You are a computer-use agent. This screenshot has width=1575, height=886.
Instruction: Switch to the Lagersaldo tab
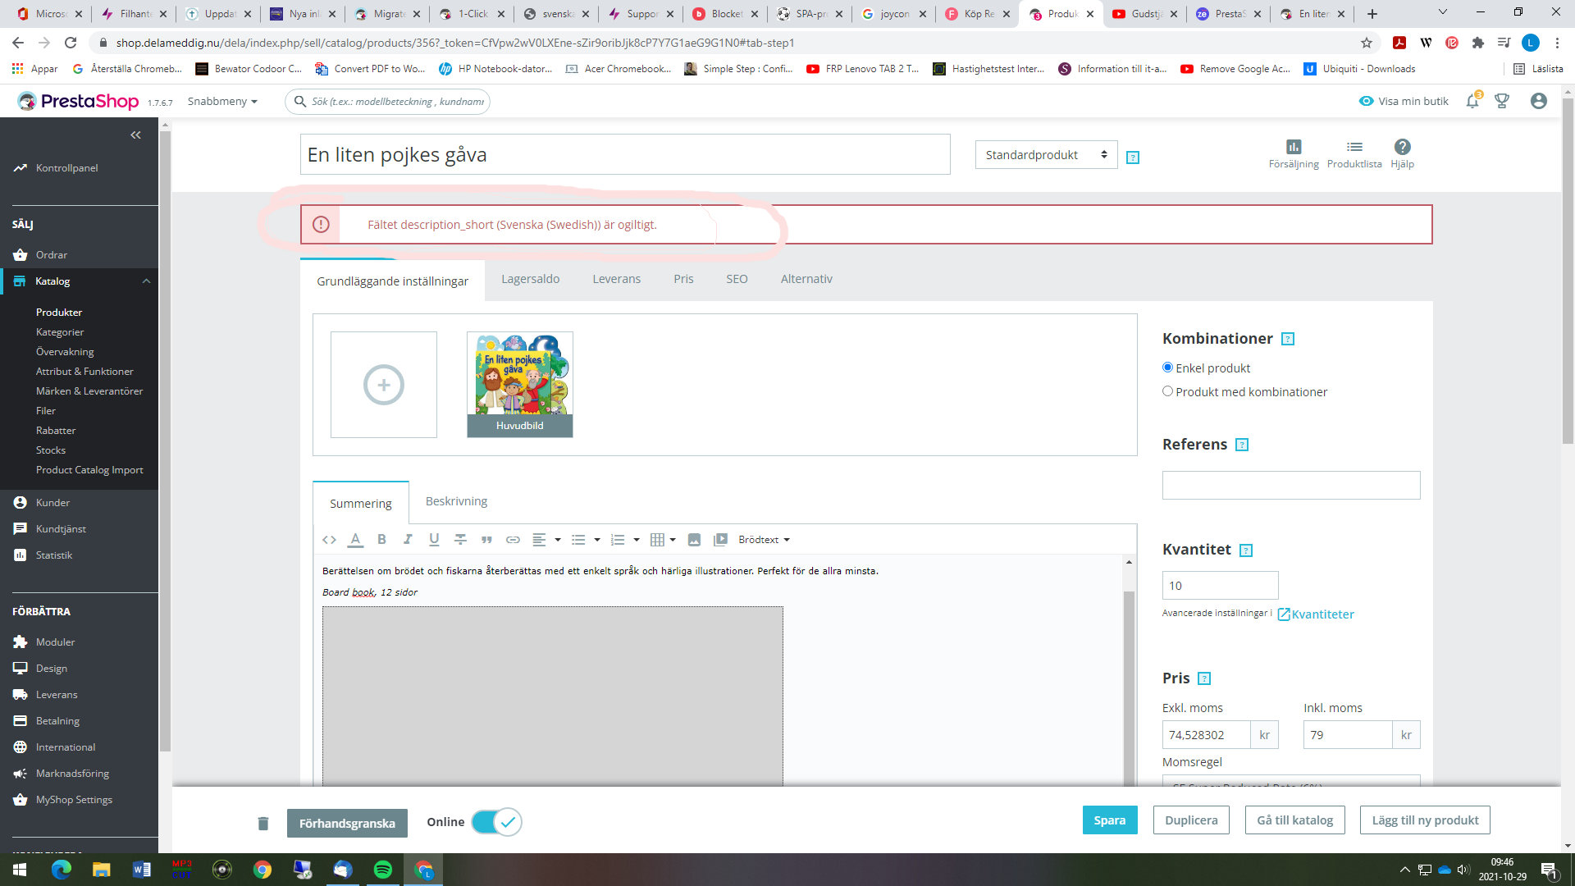point(531,279)
